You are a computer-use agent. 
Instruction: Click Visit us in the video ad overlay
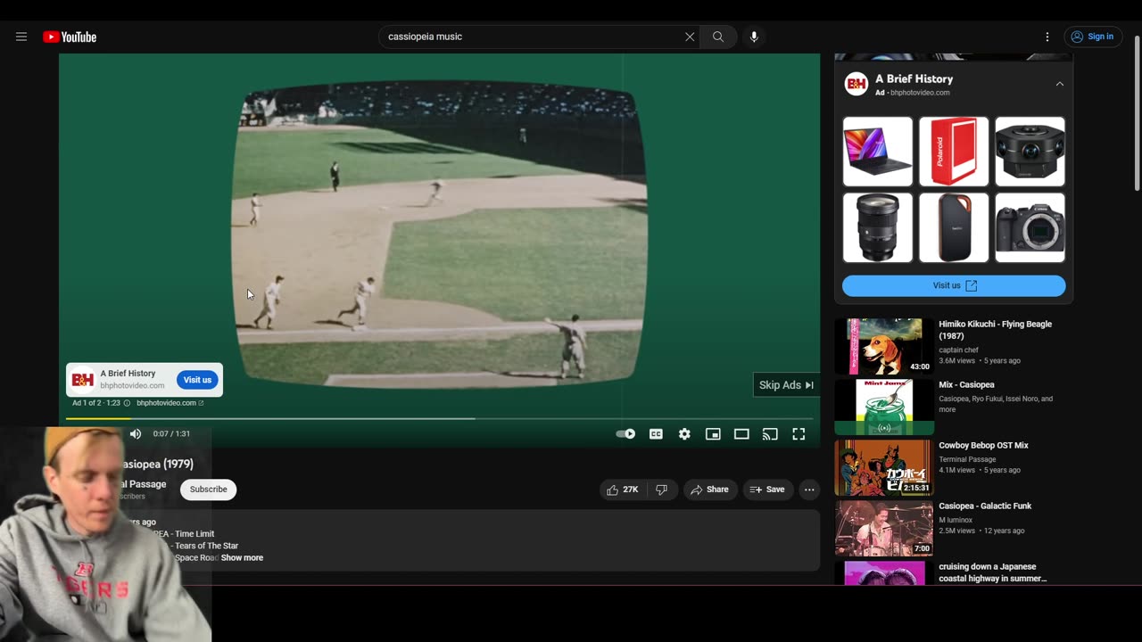pos(197,380)
